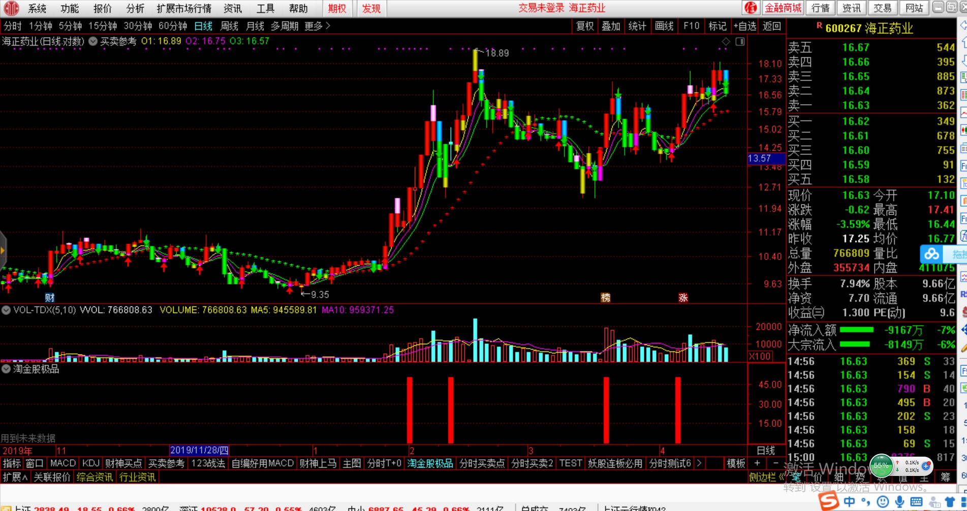Click the Sogou user account icon

934,502
